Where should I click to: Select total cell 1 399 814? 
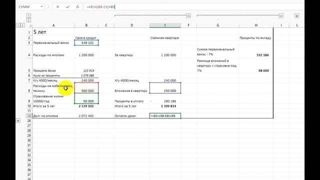tap(165, 106)
